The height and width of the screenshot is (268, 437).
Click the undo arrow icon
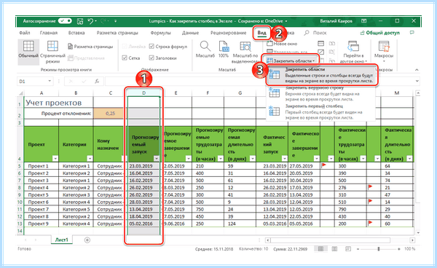pyautogui.click(x=90, y=21)
